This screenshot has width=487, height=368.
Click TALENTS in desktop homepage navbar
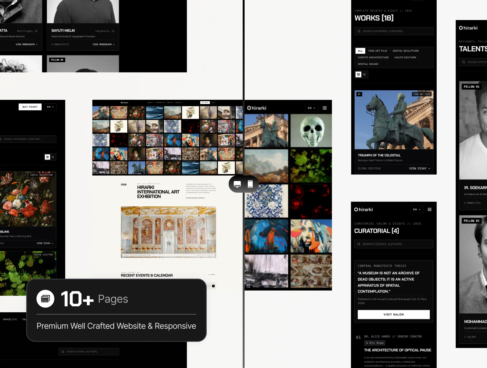pyautogui.click(x=179, y=103)
